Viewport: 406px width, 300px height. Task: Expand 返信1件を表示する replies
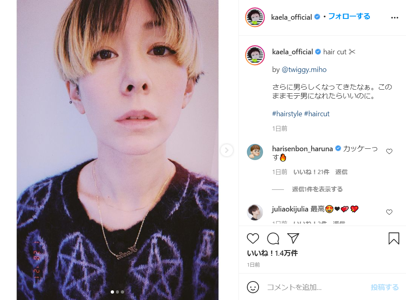tap(317, 189)
